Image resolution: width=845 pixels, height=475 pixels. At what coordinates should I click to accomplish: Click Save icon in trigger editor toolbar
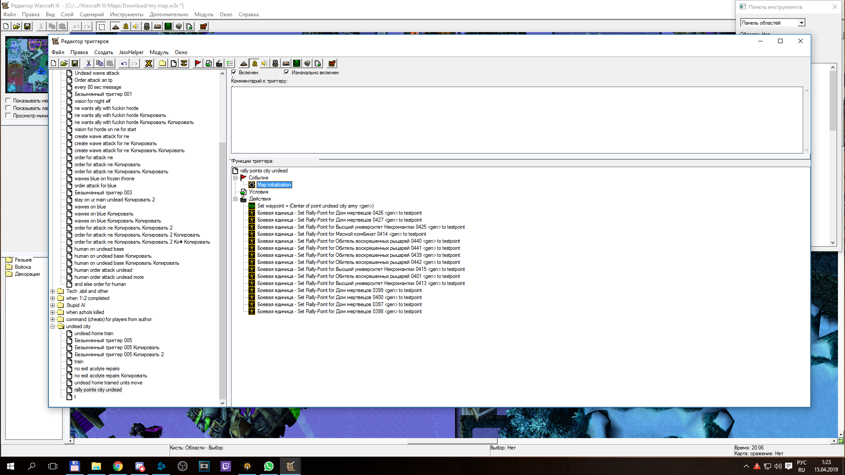75,63
